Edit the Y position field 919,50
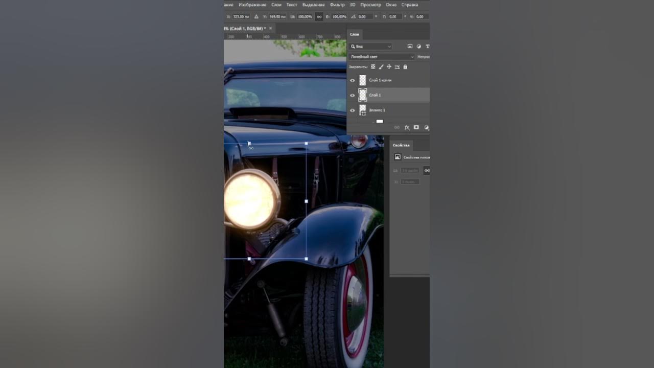654x368 pixels. click(278, 16)
